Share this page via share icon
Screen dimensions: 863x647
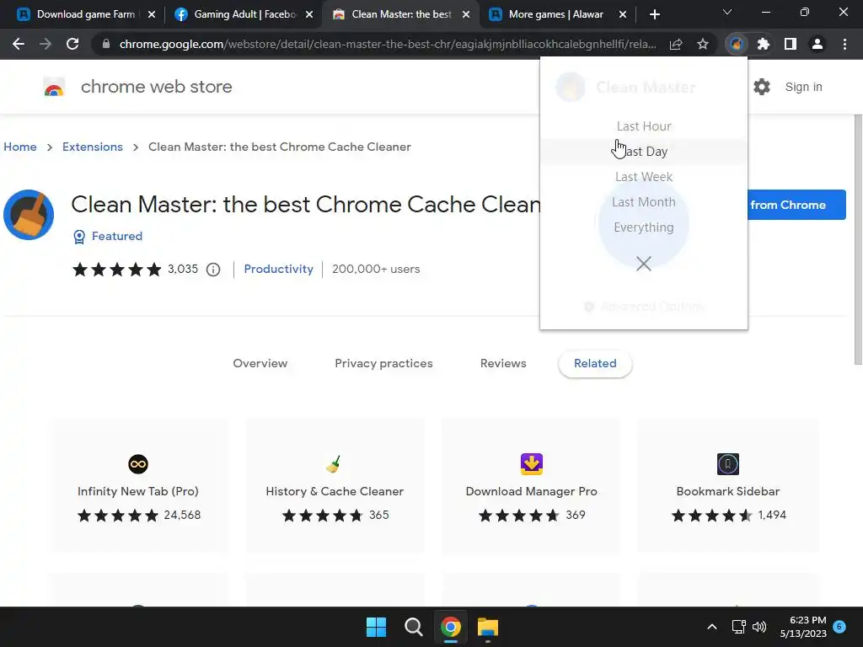(676, 44)
